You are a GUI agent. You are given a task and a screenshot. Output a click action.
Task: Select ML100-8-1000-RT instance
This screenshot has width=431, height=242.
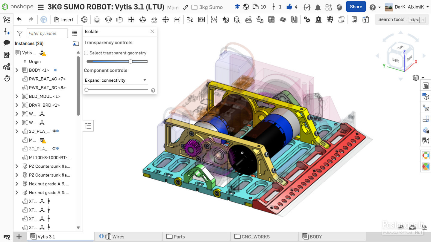point(50,157)
